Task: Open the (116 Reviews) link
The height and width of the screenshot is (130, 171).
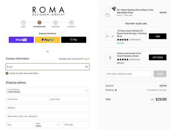Action: 135,40
